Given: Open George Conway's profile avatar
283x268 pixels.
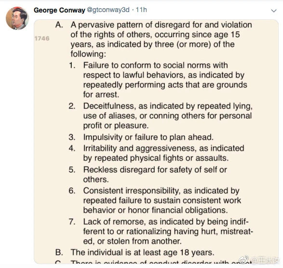Looking at the screenshot, I should pos(17,18).
